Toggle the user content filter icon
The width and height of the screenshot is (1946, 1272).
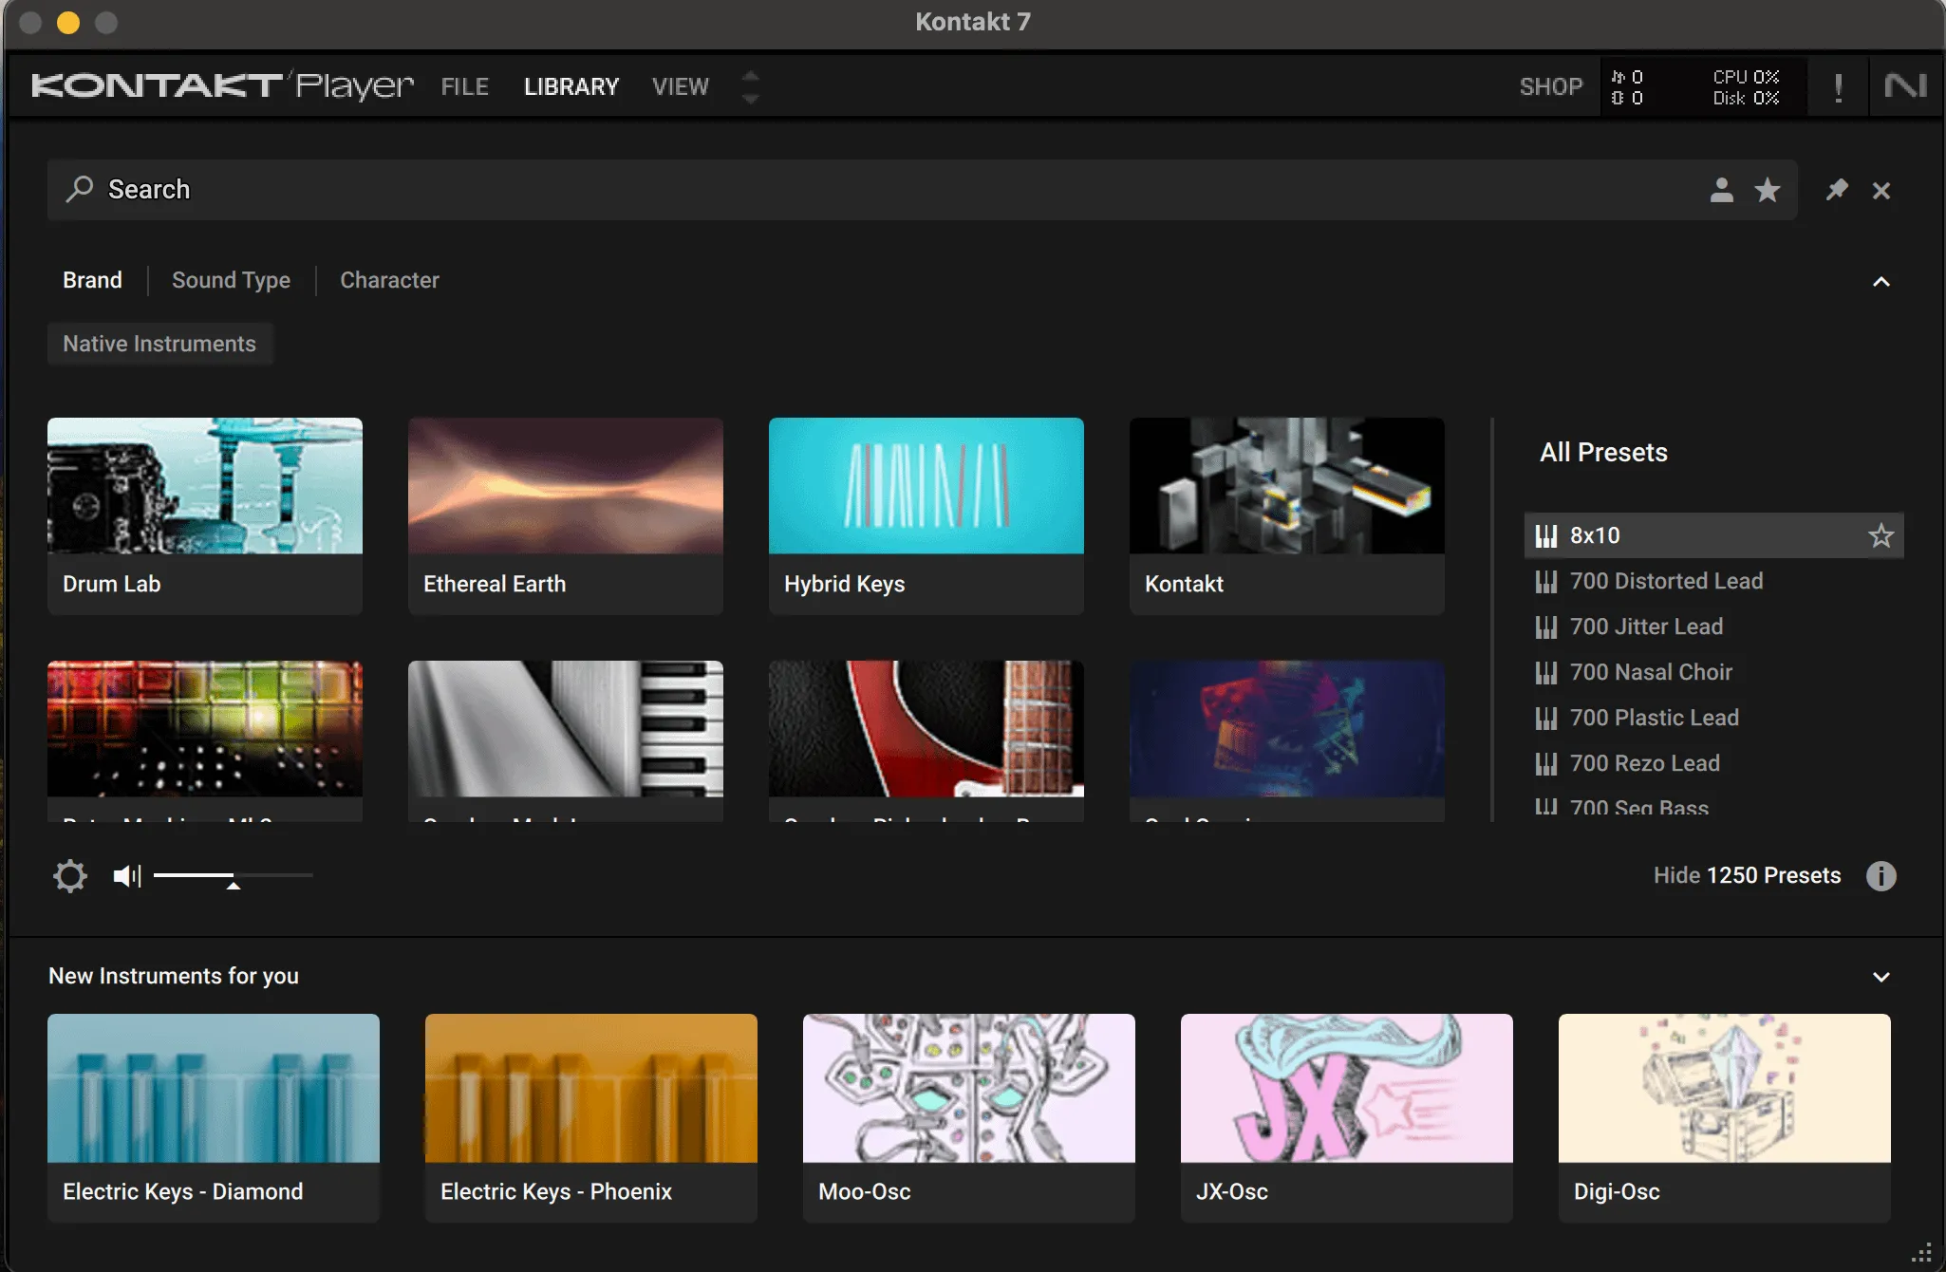pos(1721,190)
